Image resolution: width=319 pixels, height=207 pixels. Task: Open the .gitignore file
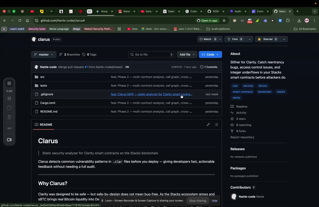47,94
